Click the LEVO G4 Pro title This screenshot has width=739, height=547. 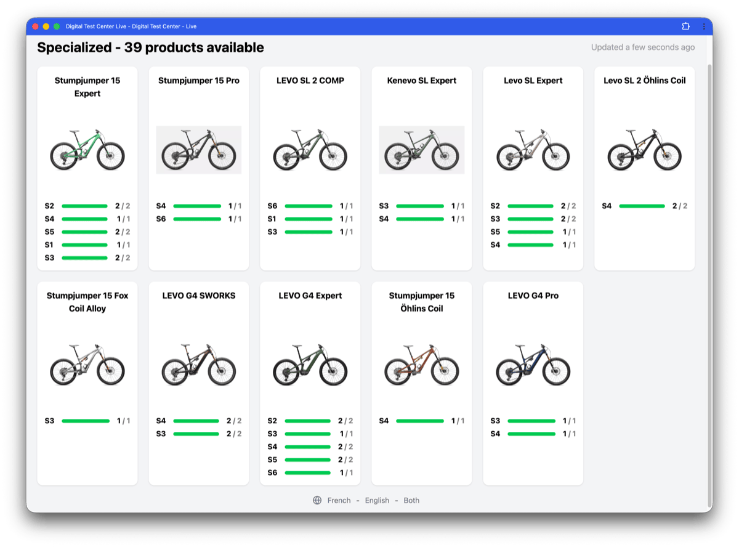(533, 295)
